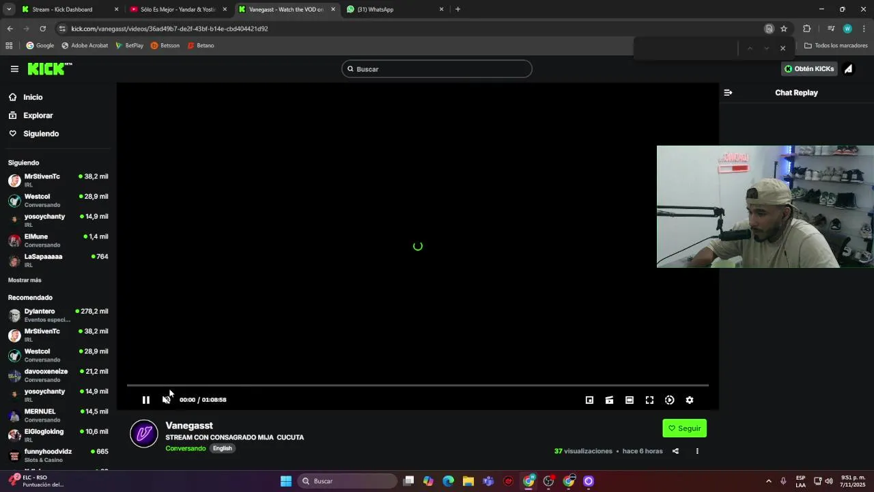Go to Kick home via the logo
874x492 pixels.
[49, 68]
